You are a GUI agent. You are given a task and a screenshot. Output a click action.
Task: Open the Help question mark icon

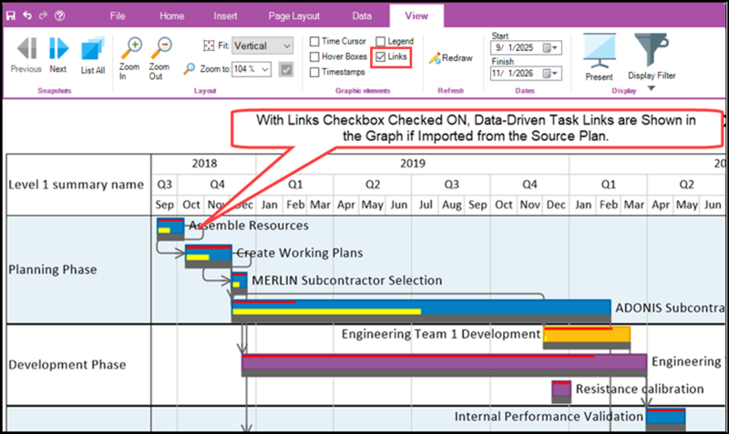click(x=59, y=15)
